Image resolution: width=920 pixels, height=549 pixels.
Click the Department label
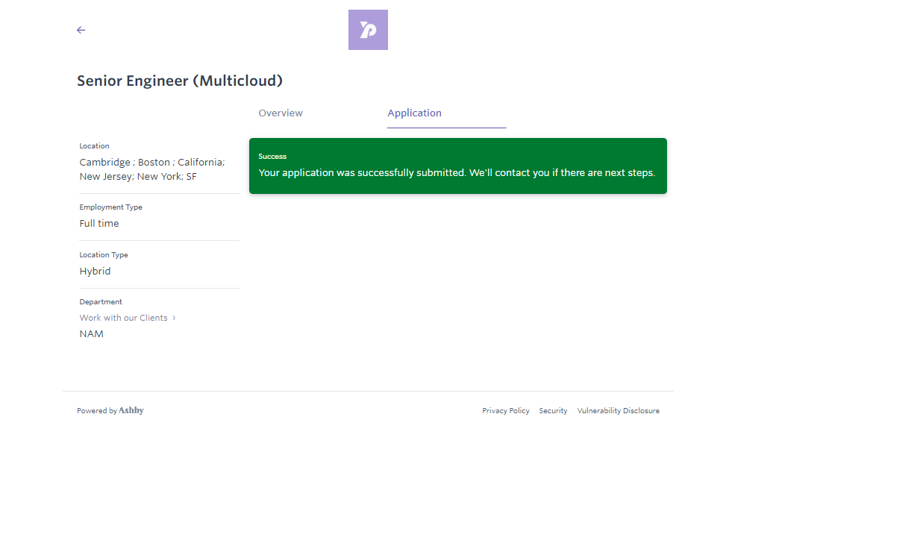101,302
